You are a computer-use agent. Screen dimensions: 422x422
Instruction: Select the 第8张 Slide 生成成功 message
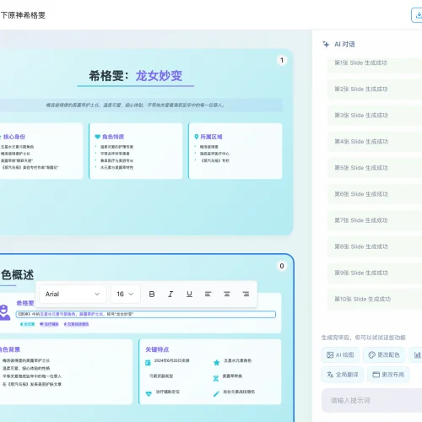click(375, 246)
